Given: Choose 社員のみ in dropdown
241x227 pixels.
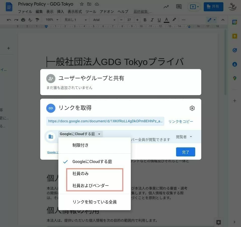Looking at the screenshot, I should pyautogui.click(x=95, y=174).
